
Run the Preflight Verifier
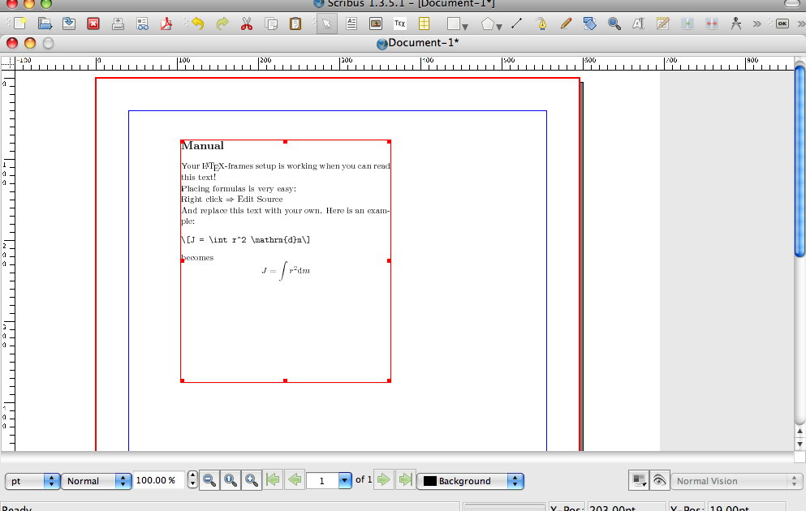click(x=142, y=24)
